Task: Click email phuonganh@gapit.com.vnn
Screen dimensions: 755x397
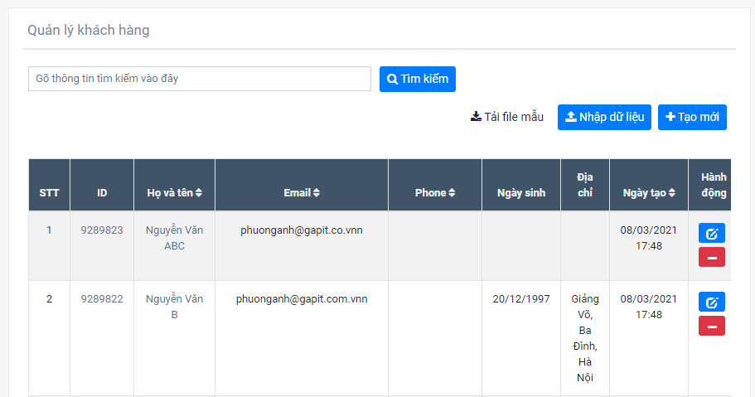Action: pyautogui.click(x=302, y=299)
